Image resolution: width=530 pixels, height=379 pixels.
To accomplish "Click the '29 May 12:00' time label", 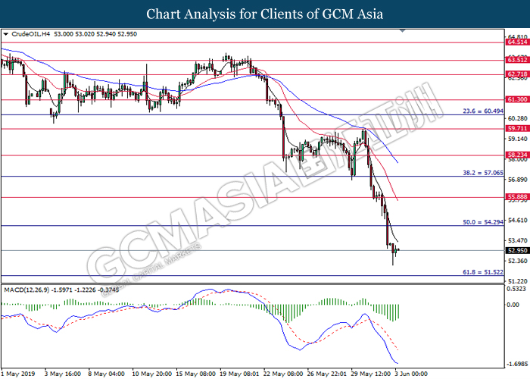I will tap(371, 374).
